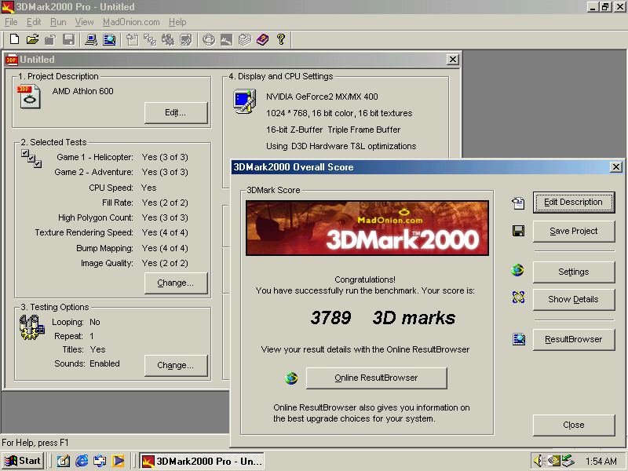The width and height of the screenshot is (628, 471).
Task: Click 'Game 1 - Helicopter:' test row
Action: click(122, 157)
